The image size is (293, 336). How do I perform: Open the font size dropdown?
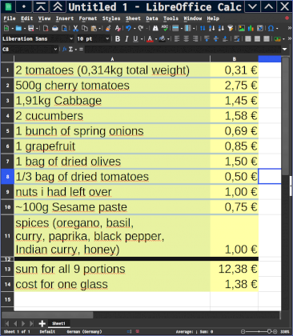(x=107, y=39)
